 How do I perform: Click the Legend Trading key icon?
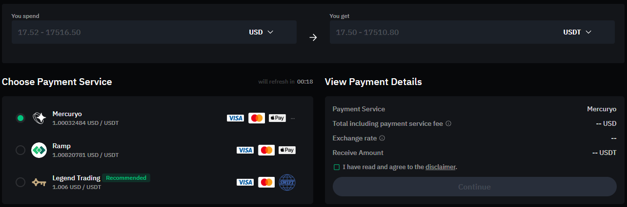39,182
